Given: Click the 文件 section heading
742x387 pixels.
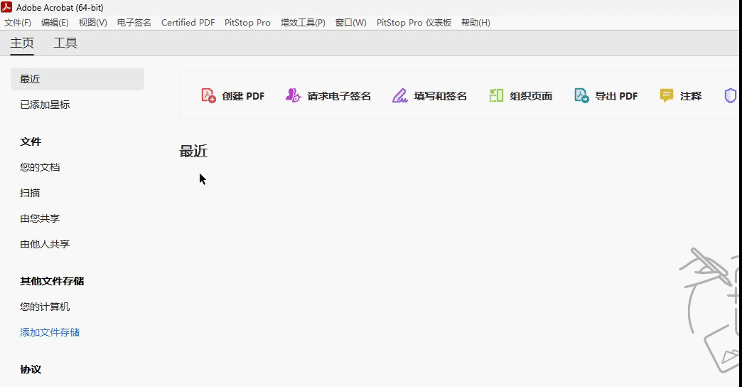Looking at the screenshot, I should 31,142.
